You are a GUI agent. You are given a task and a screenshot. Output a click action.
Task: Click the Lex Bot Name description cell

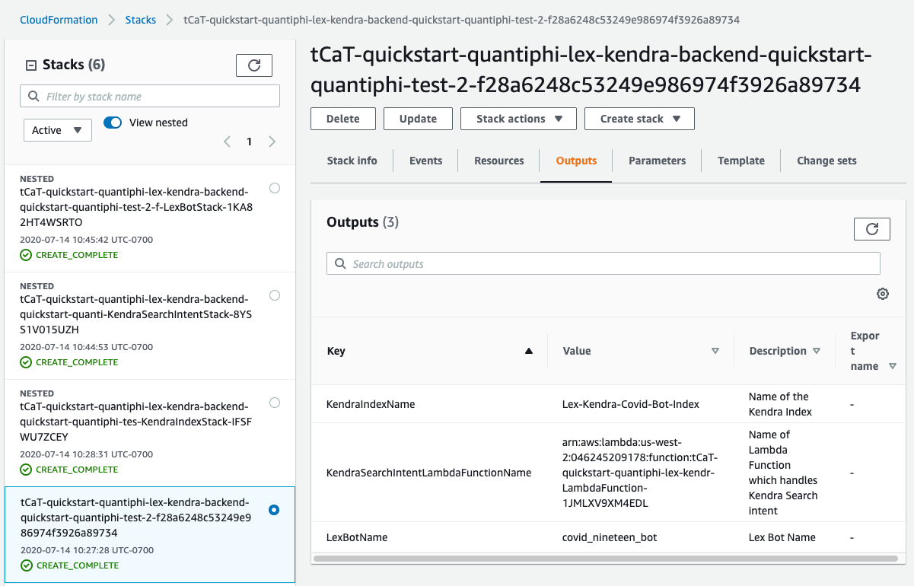pyautogui.click(x=782, y=537)
